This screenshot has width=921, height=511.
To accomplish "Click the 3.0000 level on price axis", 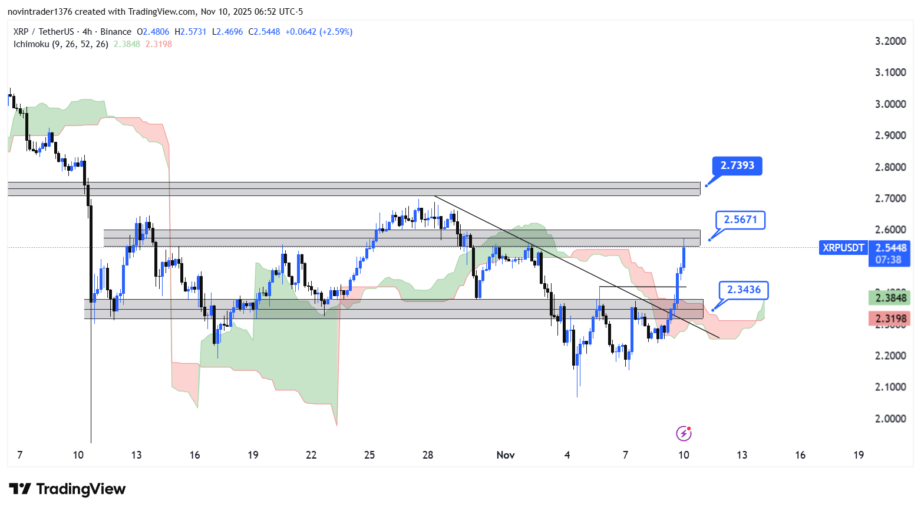I will [x=890, y=104].
